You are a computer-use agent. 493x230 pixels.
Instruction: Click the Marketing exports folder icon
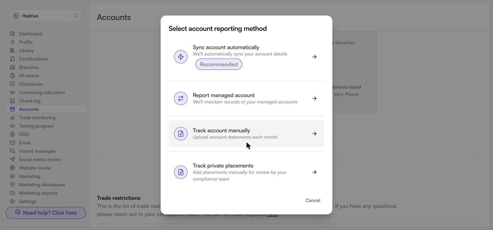click(12, 193)
